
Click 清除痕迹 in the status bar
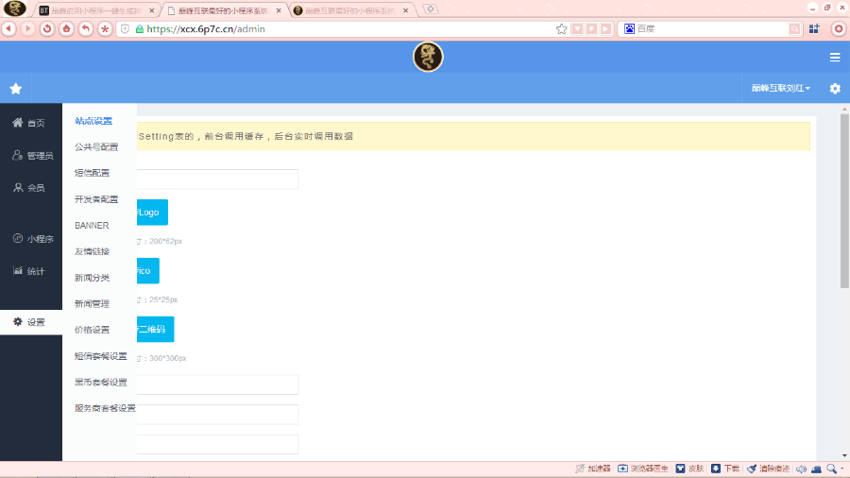pyautogui.click(x=768, y=469)
